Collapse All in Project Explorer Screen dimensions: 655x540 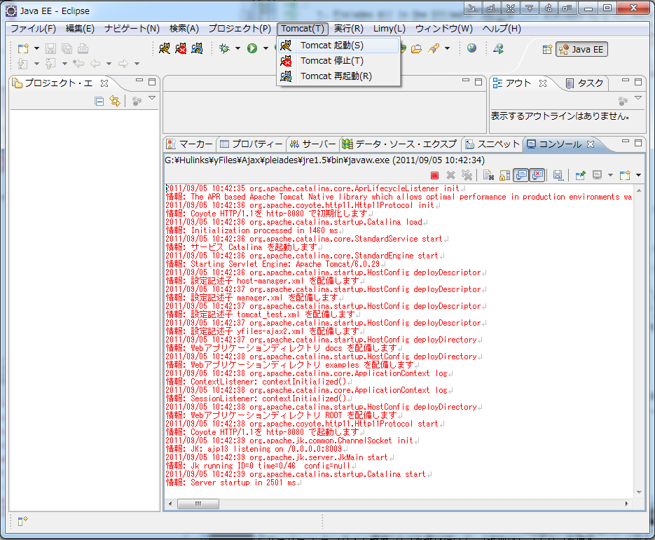coord(99,101)
